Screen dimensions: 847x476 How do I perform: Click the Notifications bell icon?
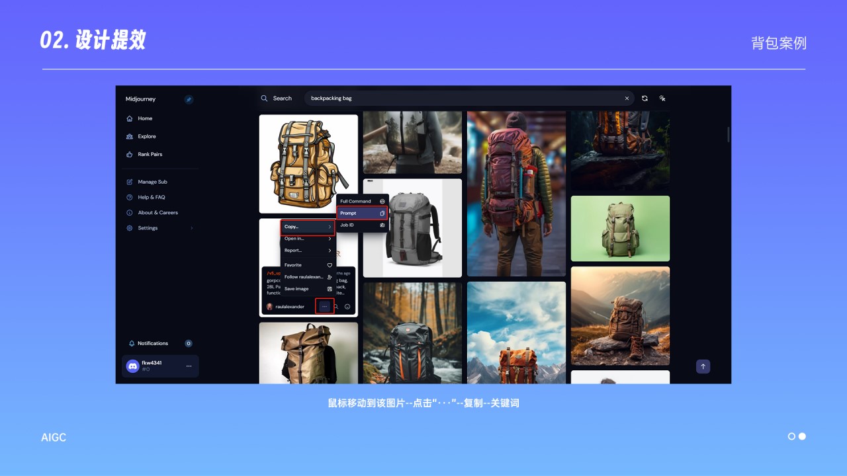pos(132,343)
